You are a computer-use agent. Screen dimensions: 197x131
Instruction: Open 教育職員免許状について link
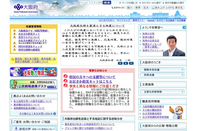click(27, 105)
